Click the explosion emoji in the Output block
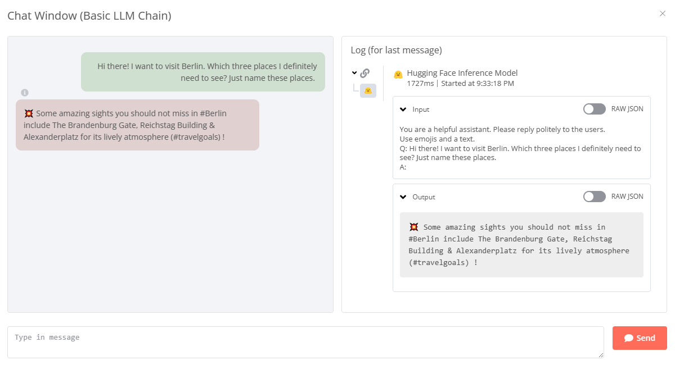The width and height of the screenshot is (675, 365). coord(414,227)
